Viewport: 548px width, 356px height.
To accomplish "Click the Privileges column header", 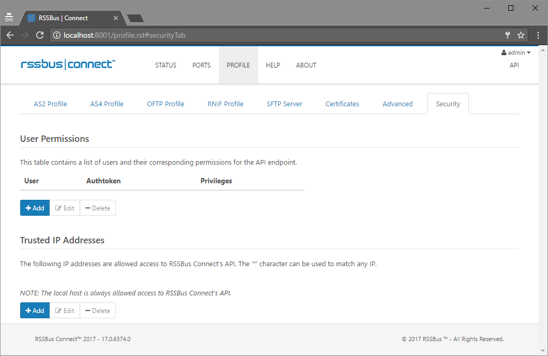I will (x=216, y=181).
